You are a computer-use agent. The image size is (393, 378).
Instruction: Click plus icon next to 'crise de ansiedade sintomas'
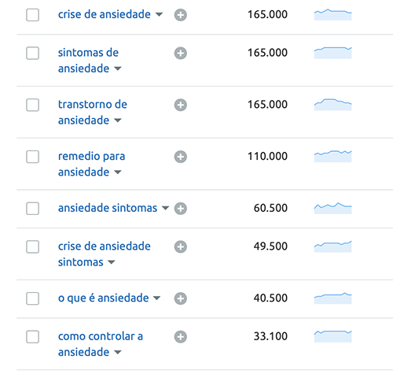[x=181, y=246]
